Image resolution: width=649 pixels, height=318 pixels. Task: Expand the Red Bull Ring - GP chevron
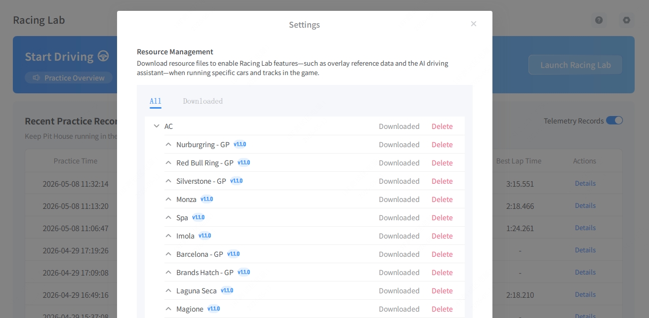click(168, 162)
